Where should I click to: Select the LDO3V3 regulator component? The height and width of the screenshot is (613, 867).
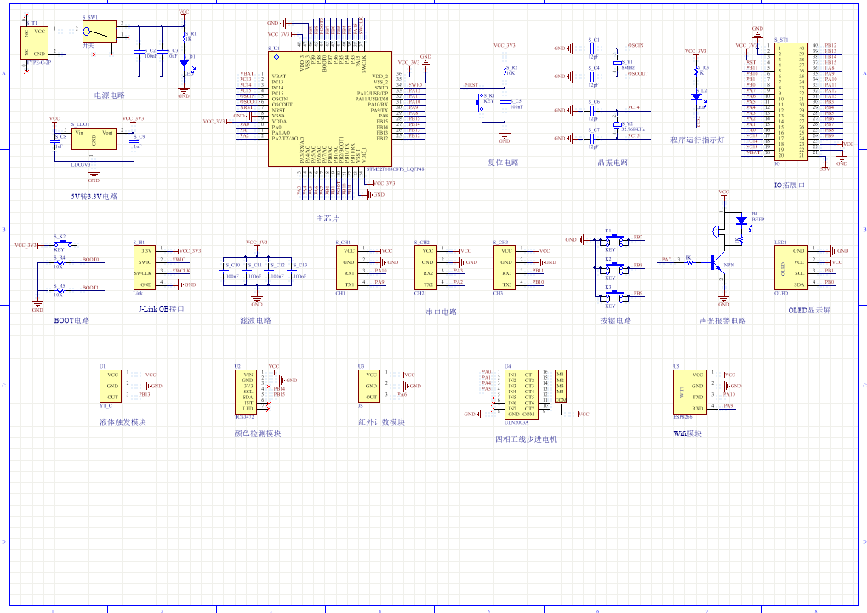[94, 138]
